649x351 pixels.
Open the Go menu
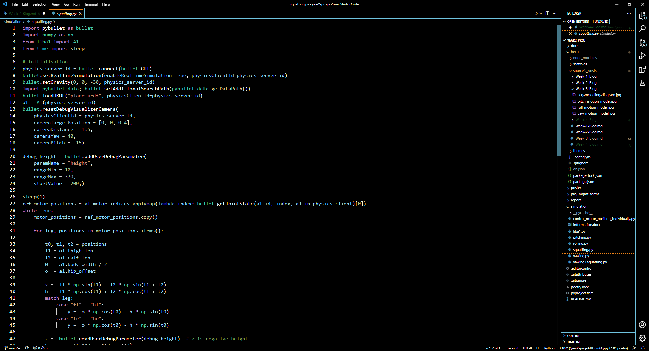66,4
